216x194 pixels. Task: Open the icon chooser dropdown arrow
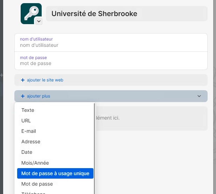[39, 21]
